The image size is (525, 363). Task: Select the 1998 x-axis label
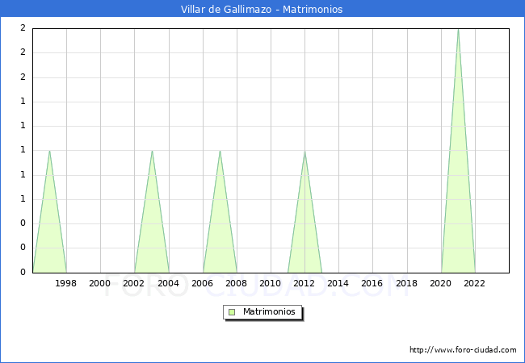[66, 283]
